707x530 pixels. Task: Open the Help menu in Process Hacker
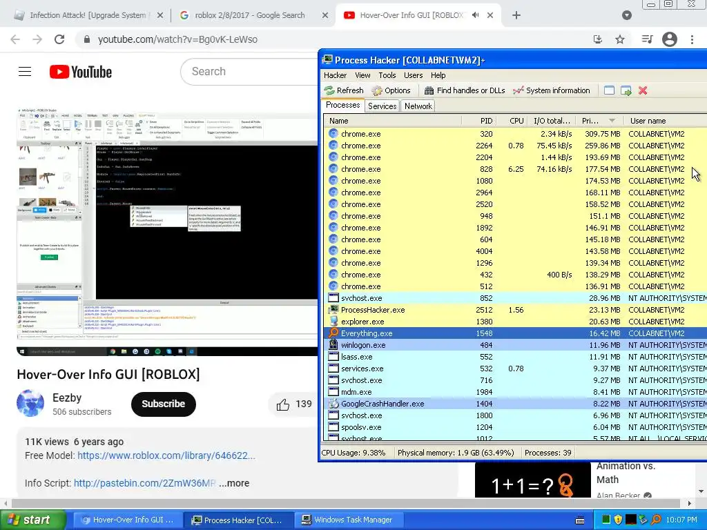438,75
